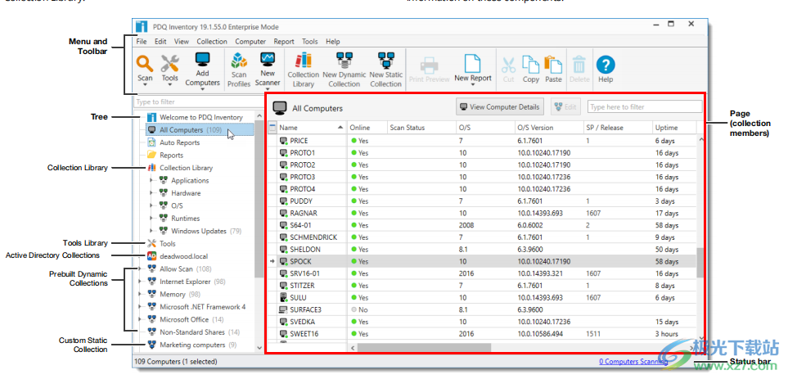The image size is (788, 379).
Task: Expand the O/S collection node
Action: click(x=151, y=205)
